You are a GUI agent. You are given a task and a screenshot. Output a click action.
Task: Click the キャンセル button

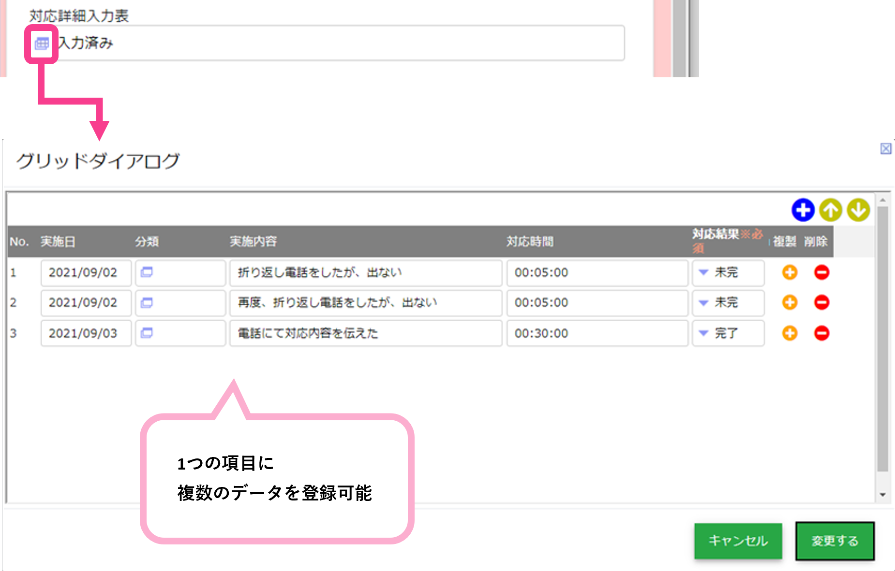[738, 541]
